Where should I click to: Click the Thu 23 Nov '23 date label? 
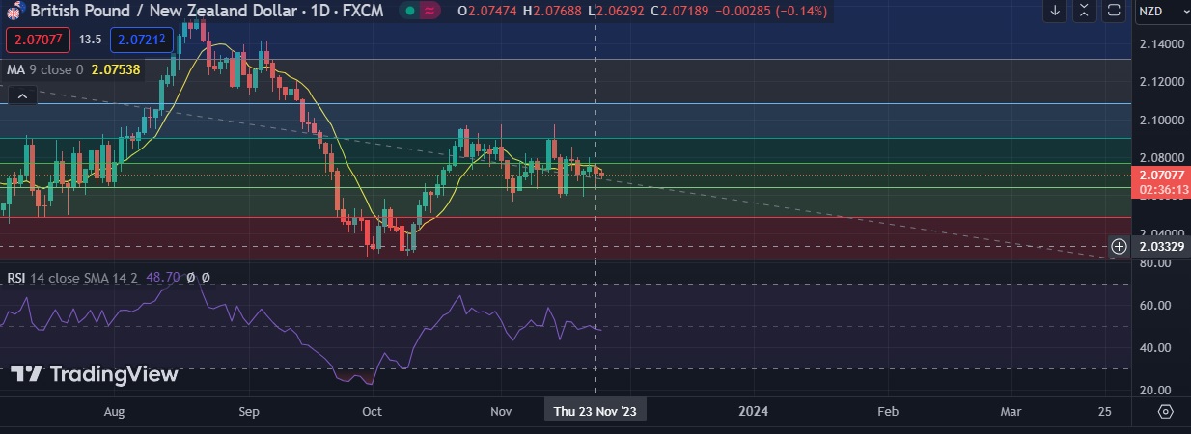click(595, 411)
